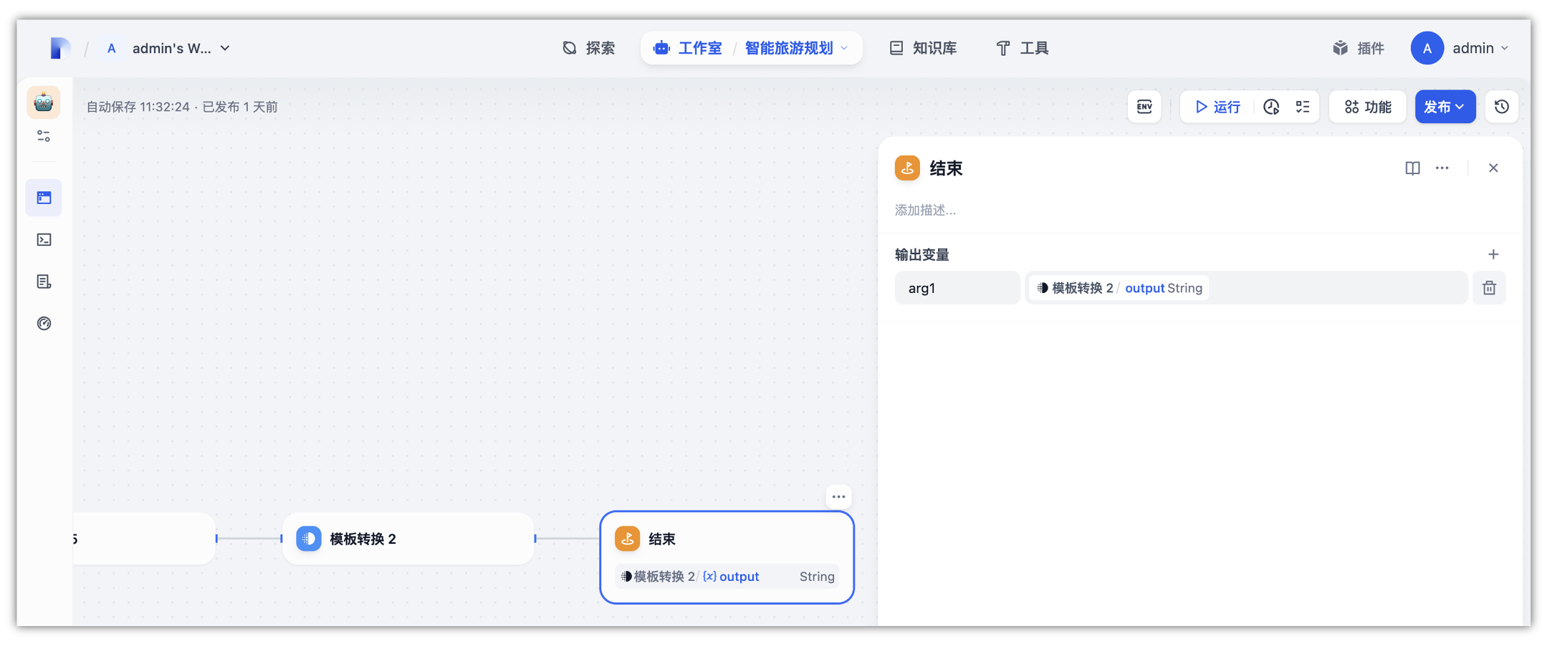Add a new output variable
Screen dimensions: 1542x649
1493,254
